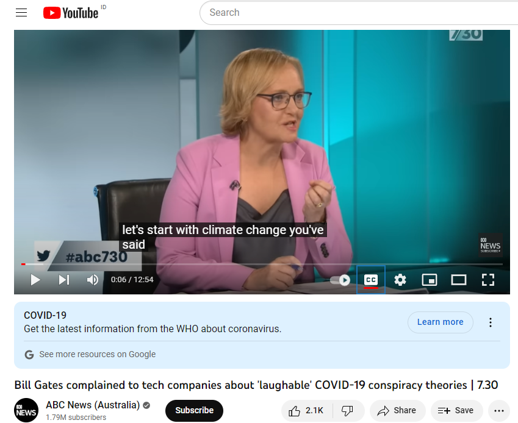Dislike the video
Screen dimensions: 518x423
(348, 410)
